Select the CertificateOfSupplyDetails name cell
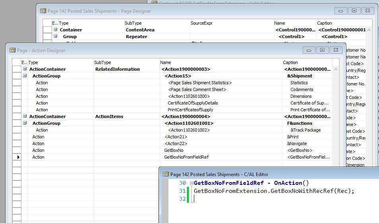This screenshot has width=379, height=223. point(193,103)
